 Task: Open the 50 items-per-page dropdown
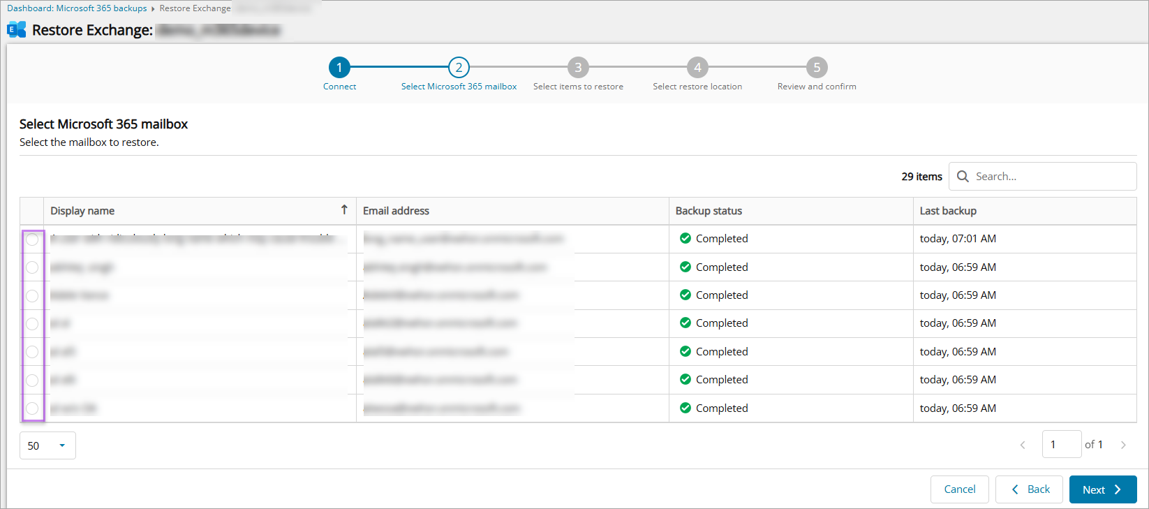point(47,445)
